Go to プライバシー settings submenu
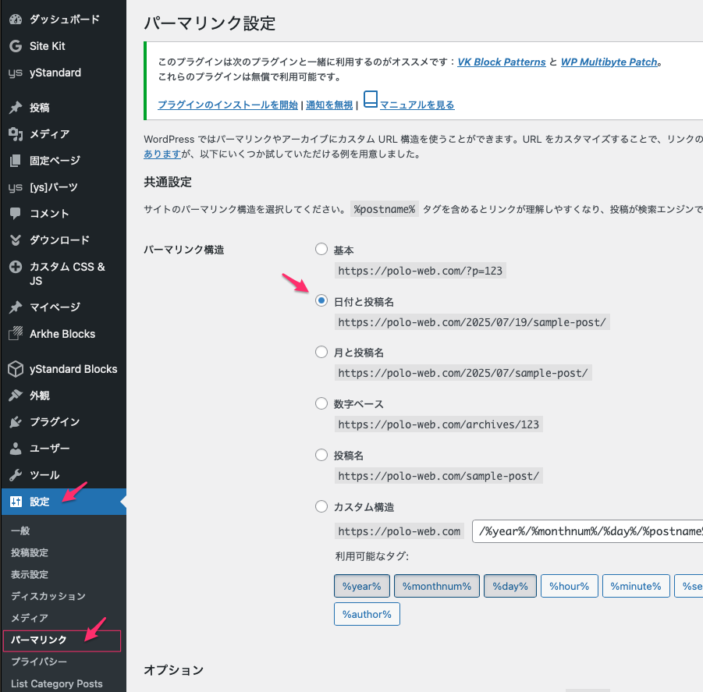Image resolution: width=703 pixels, height=692 pixels. coord(39,662)
